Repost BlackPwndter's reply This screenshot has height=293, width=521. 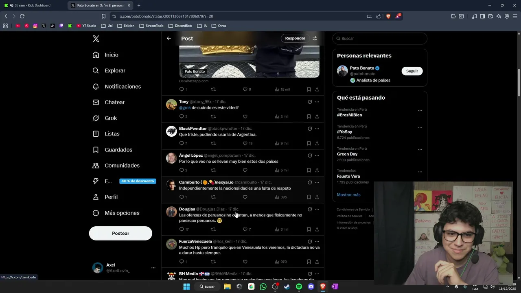(x=213, y=143)
